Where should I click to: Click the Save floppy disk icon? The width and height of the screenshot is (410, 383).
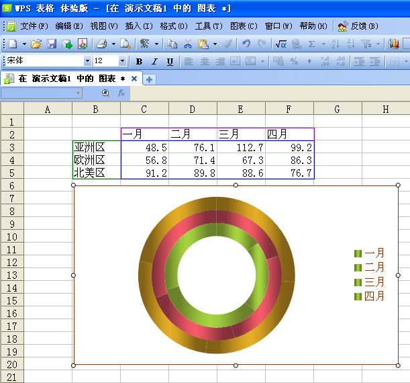tap(52, 44)
